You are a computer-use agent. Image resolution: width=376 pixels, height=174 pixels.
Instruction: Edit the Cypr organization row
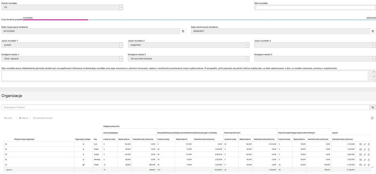tap(365, 144)
